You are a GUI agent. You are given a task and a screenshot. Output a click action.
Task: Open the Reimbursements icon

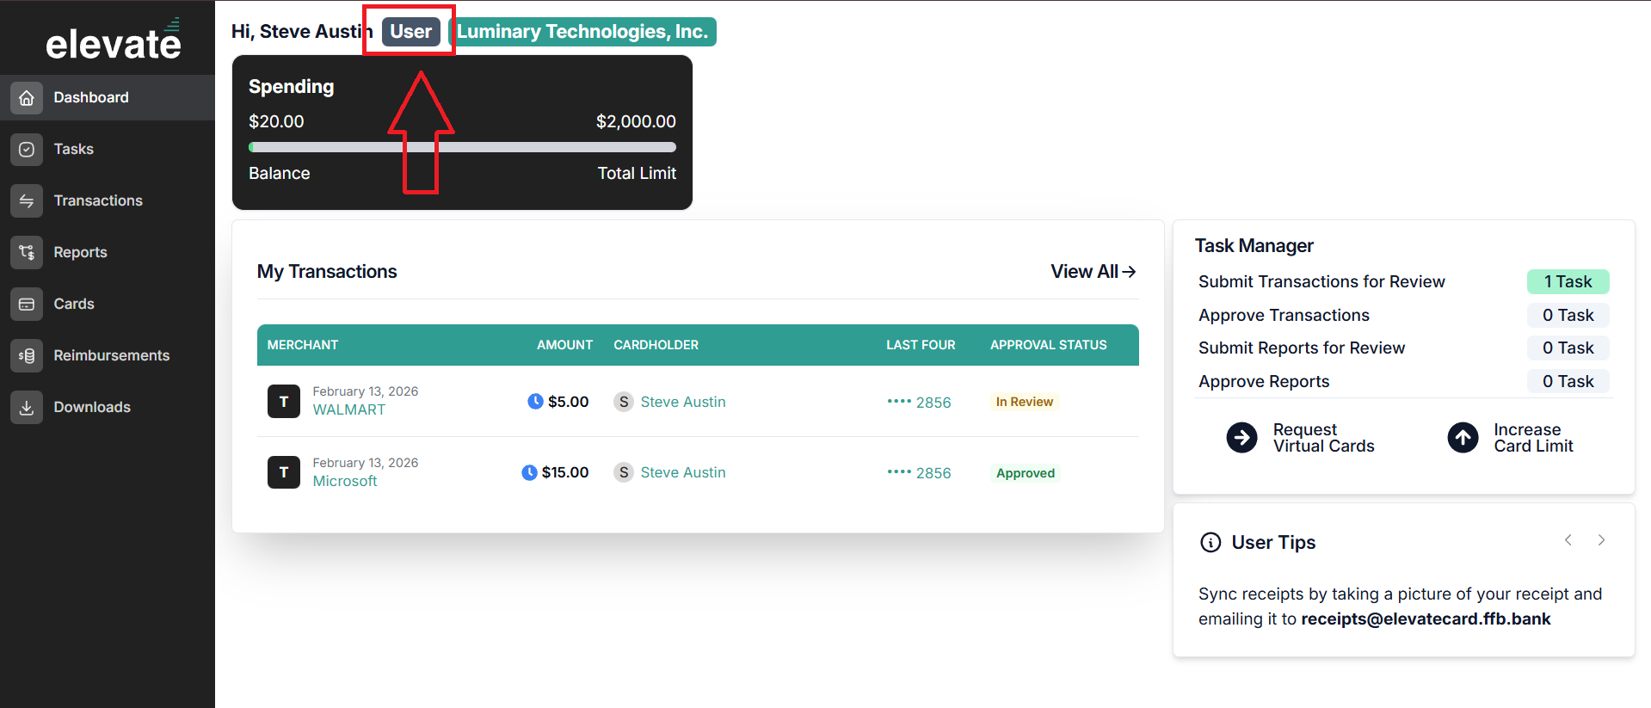[x=27, y=356]
